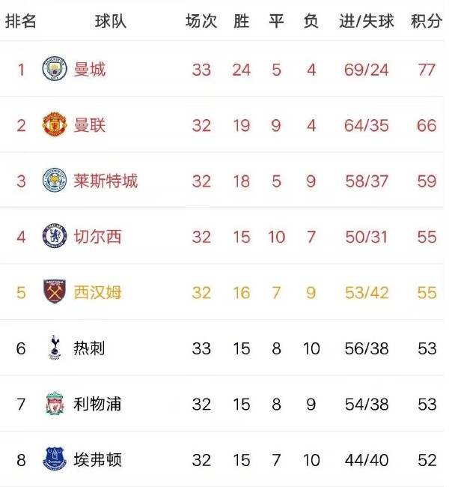Click Manchester City's 77 points value
The image size is (449, 487).
click(427, 70)
